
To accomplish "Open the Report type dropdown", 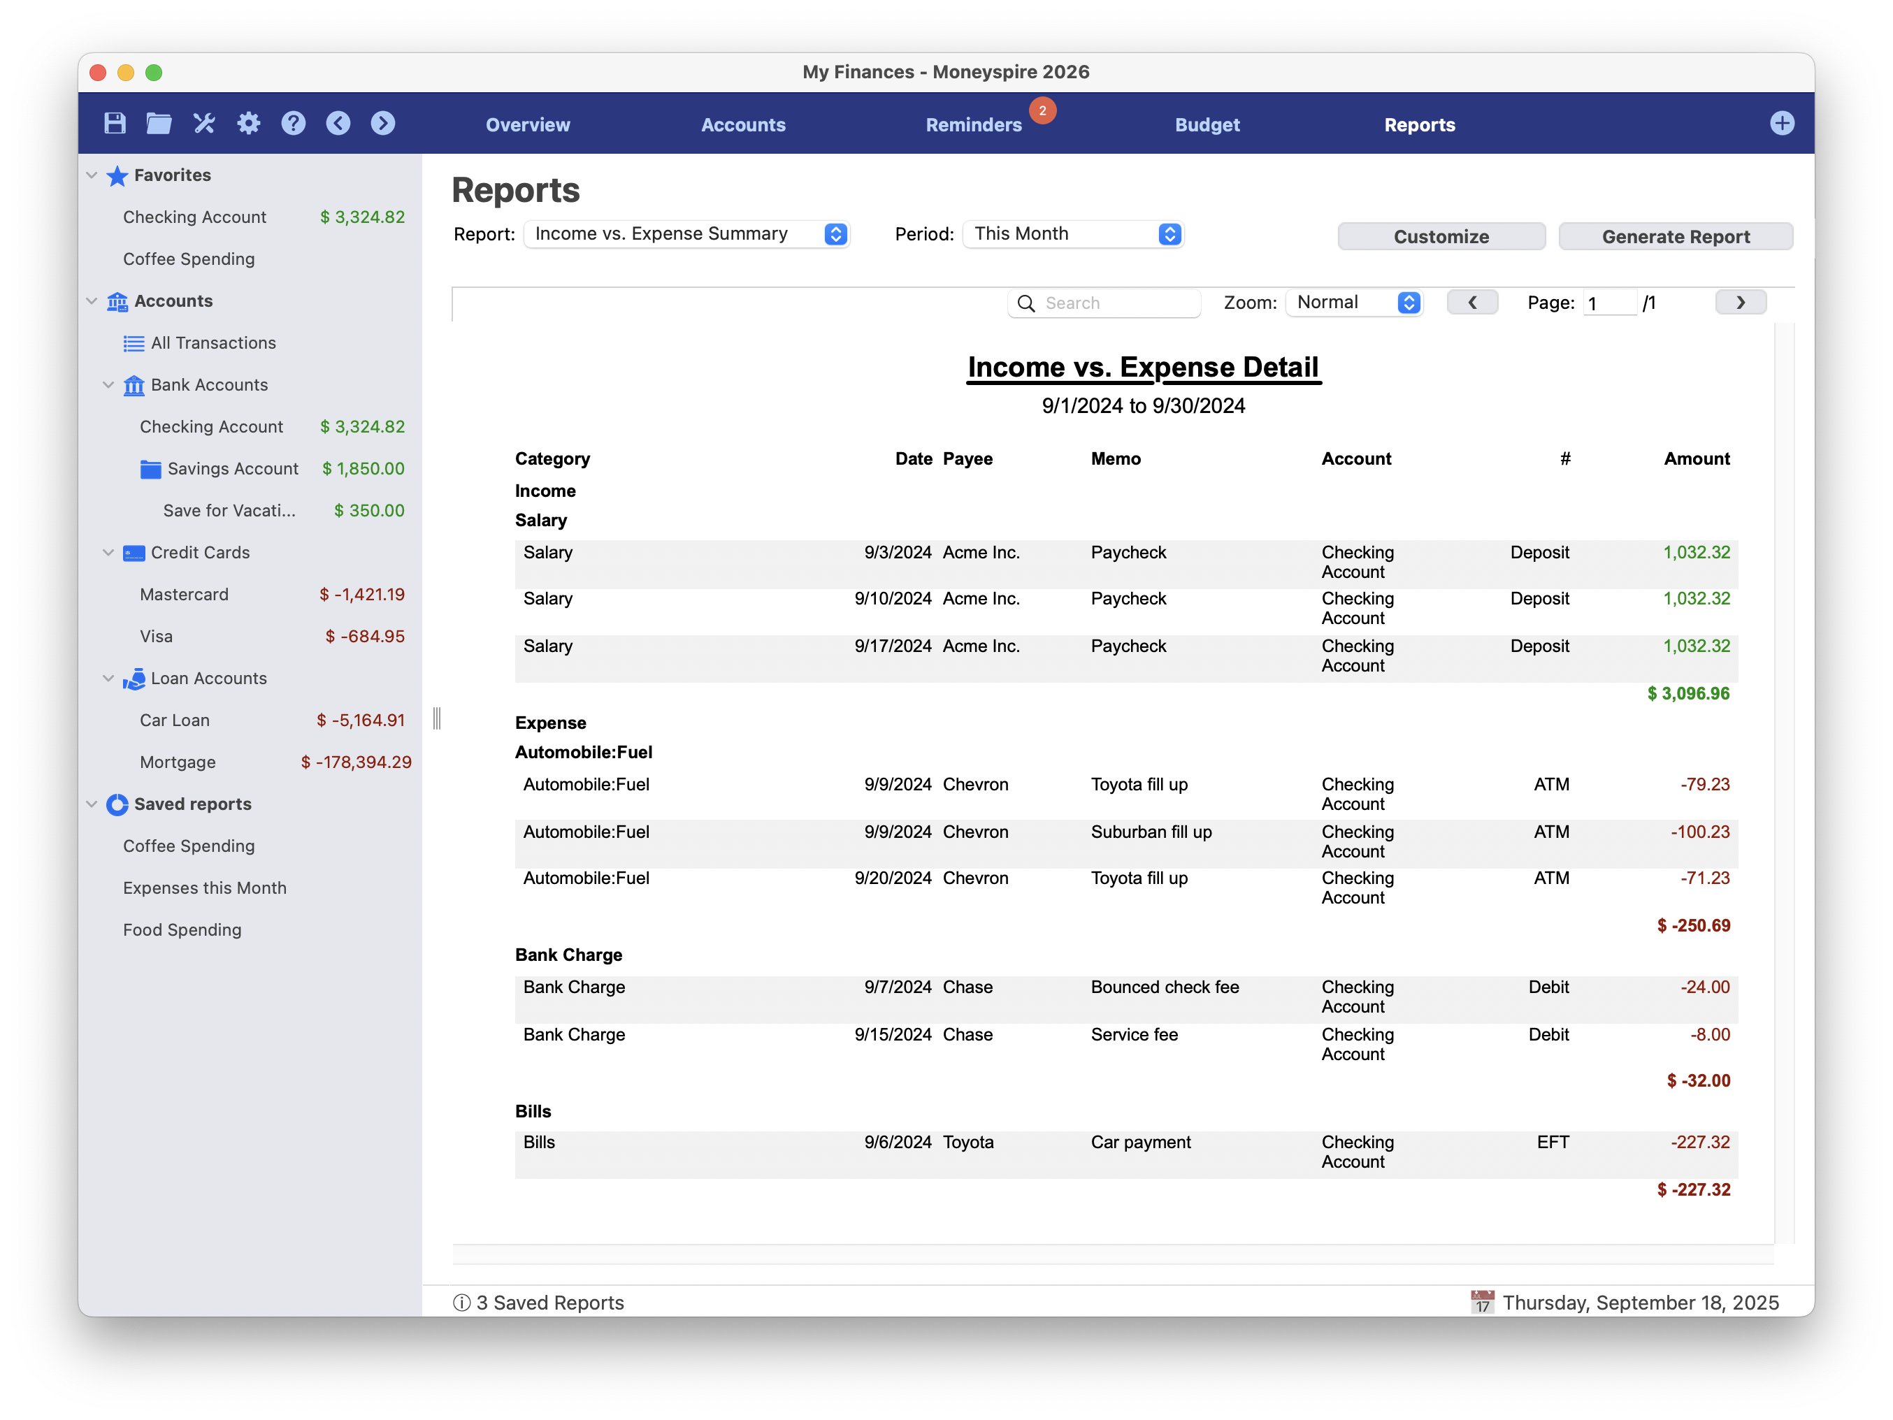I will point(686,234).
